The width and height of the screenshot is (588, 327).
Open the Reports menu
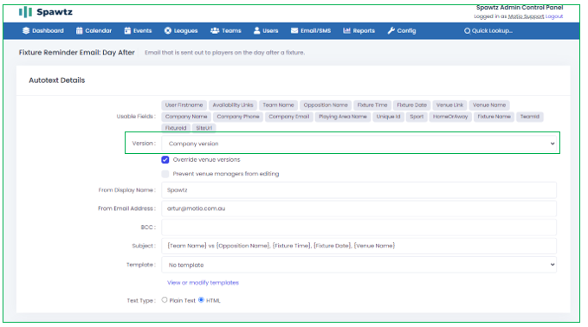point(359,31)
